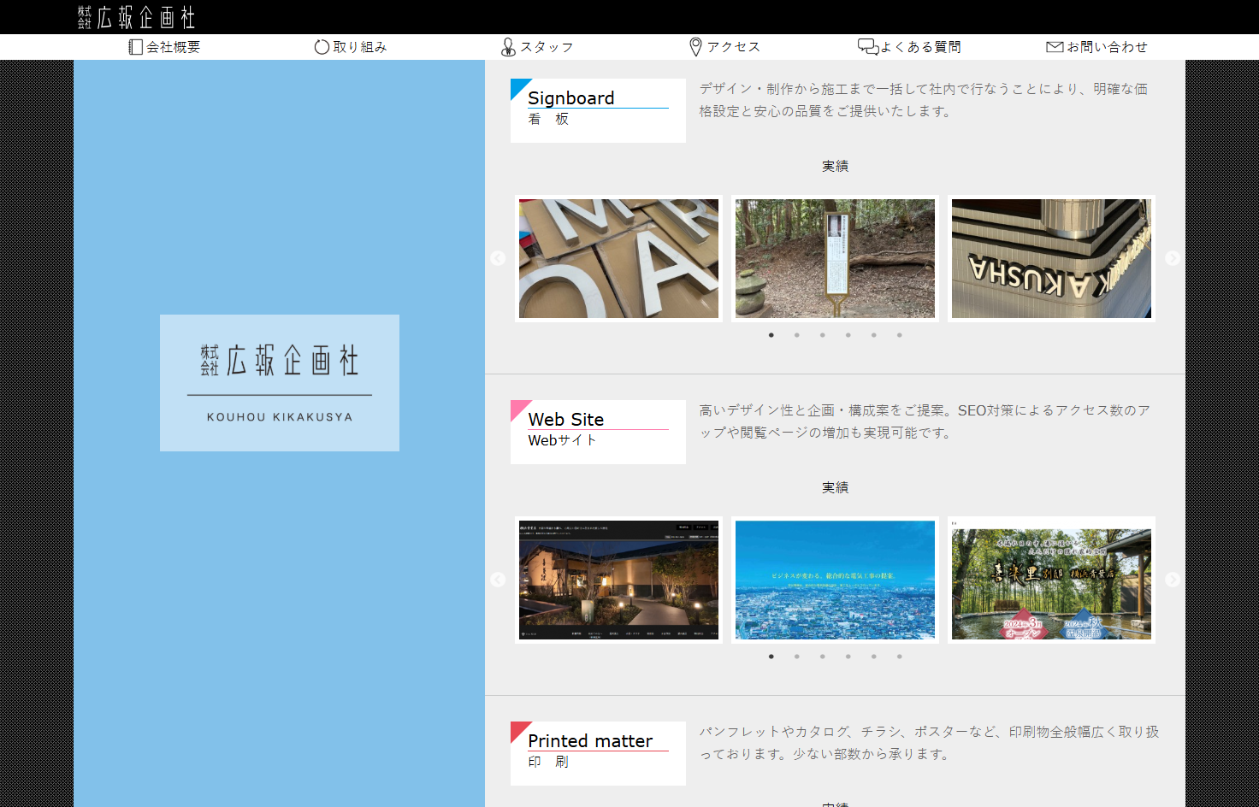Image resolution: width=1259 pixels, height=807 pixels.
Task: Open the お問い合わせ menu item
Action: point(1096,47)
